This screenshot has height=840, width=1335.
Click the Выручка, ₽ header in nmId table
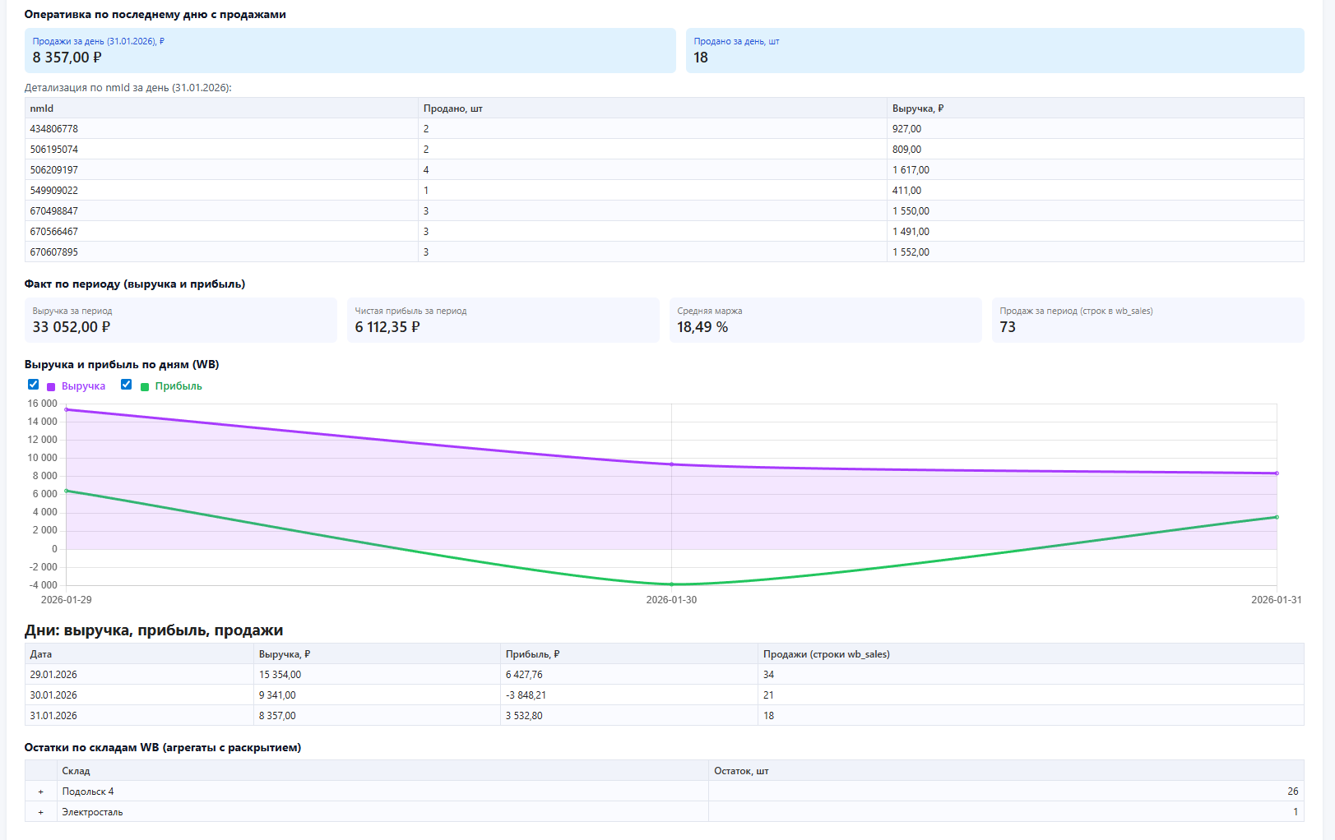[x=1096, y=108]
